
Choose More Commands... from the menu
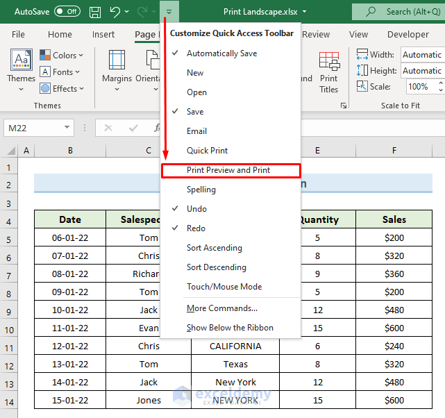tap(222, 308)
